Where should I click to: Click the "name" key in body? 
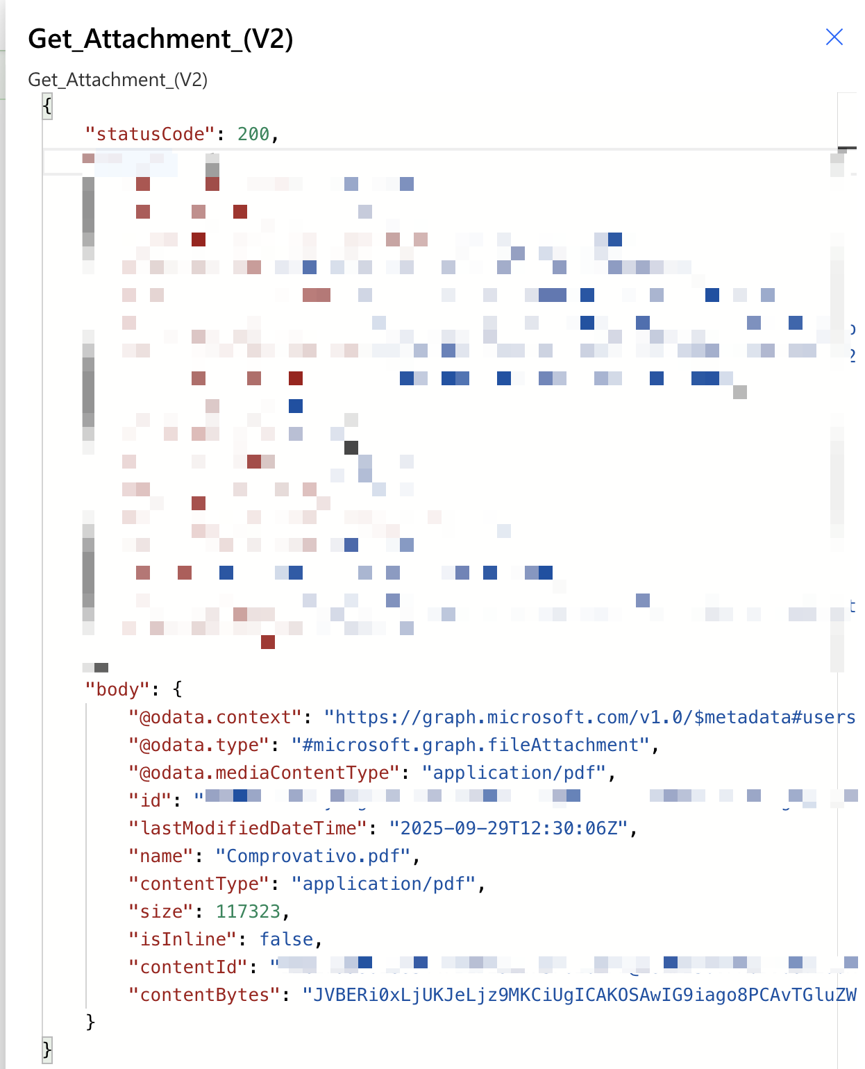[160, 856]
